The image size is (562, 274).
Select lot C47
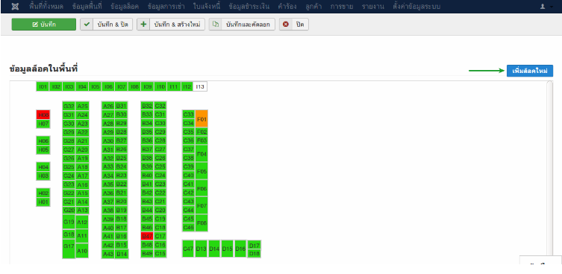188,249
